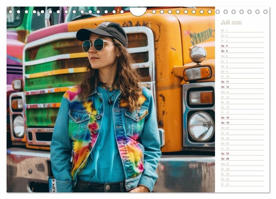This screenshot has width=276, height=199.
Task: Select the Fr 10 date row
Action: pos(242,77)
